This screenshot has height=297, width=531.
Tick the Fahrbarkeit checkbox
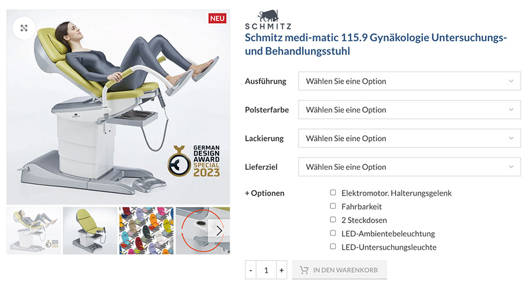pyautogui.click(x=333, y=206)
